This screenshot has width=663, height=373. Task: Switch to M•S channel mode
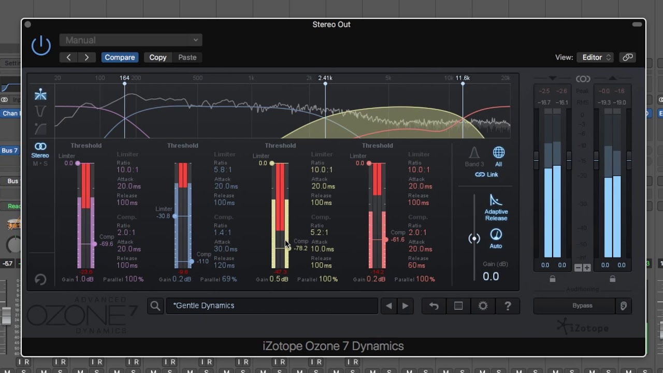[x=40, y=164]
